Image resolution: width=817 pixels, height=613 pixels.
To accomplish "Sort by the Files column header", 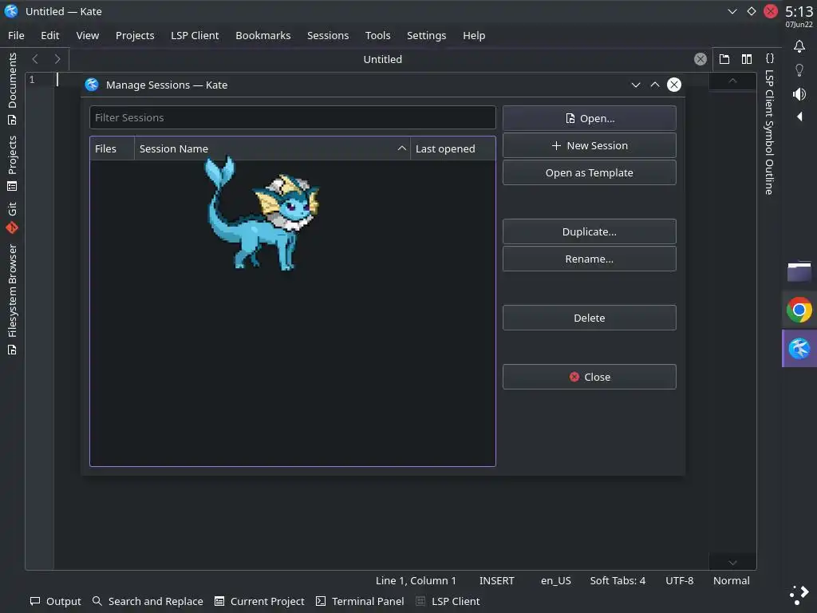I will 112,148.
